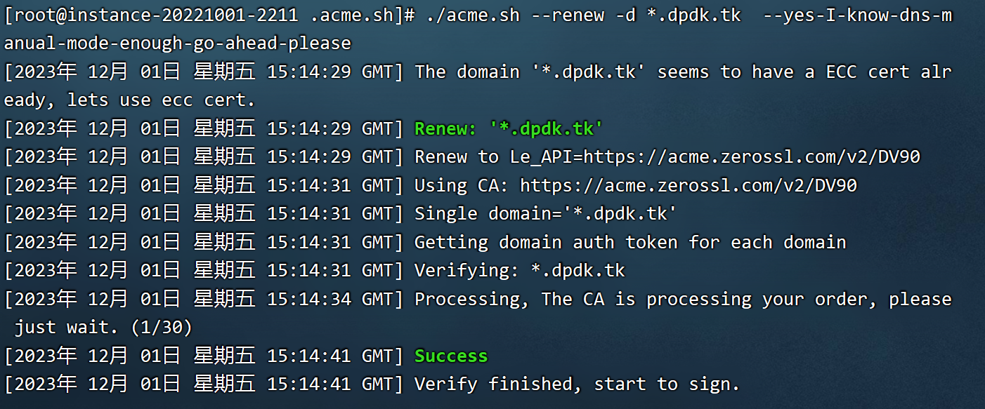Image resolution: width=985 pixels, height=409 pixels.
Task: Click the "just wait. (1/30)" text
Action: coord(104,327)
